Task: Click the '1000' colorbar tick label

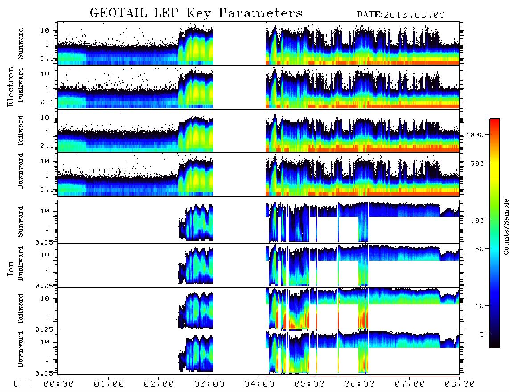Action: (475, 135)
